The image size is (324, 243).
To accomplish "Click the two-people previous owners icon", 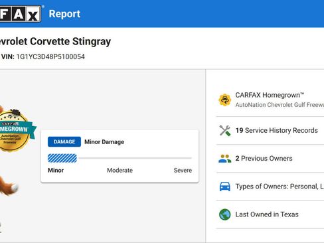I will click(x=224, y=159).
